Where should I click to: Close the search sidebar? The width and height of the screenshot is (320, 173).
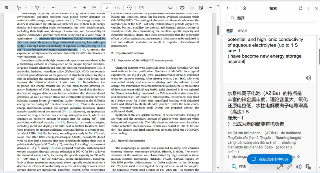pyautogui.click(x=316, y=8)
